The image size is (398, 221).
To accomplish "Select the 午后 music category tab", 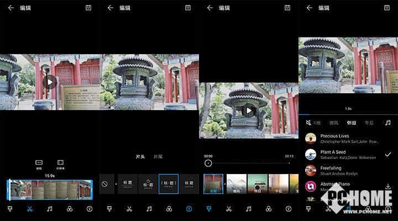I will pyautogui.click(x=369, y=123).
